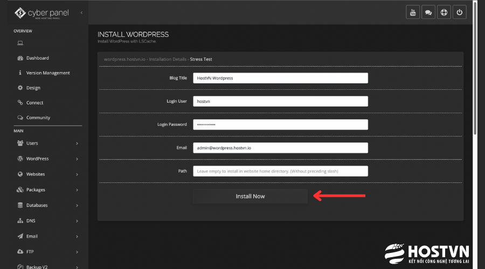The width and height of the screenshot is (485, 269).
Task: Click the Stress Test link
Action: click(201, 59)
